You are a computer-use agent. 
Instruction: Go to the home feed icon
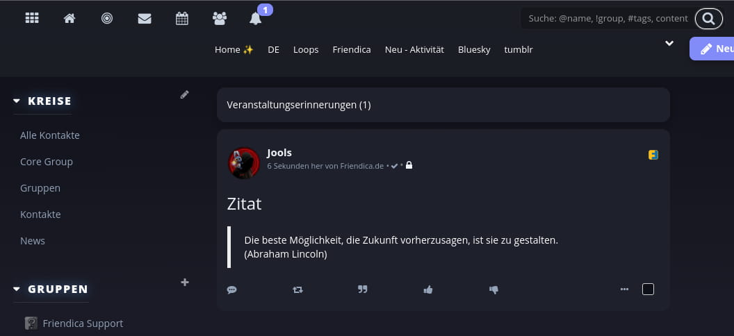tap(70, 19)
